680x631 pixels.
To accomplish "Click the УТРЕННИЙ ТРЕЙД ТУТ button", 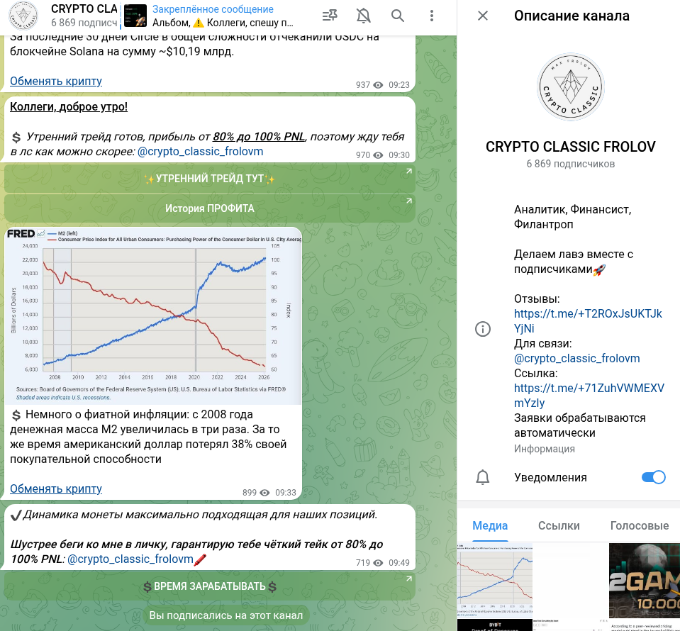I will (209, 179).
